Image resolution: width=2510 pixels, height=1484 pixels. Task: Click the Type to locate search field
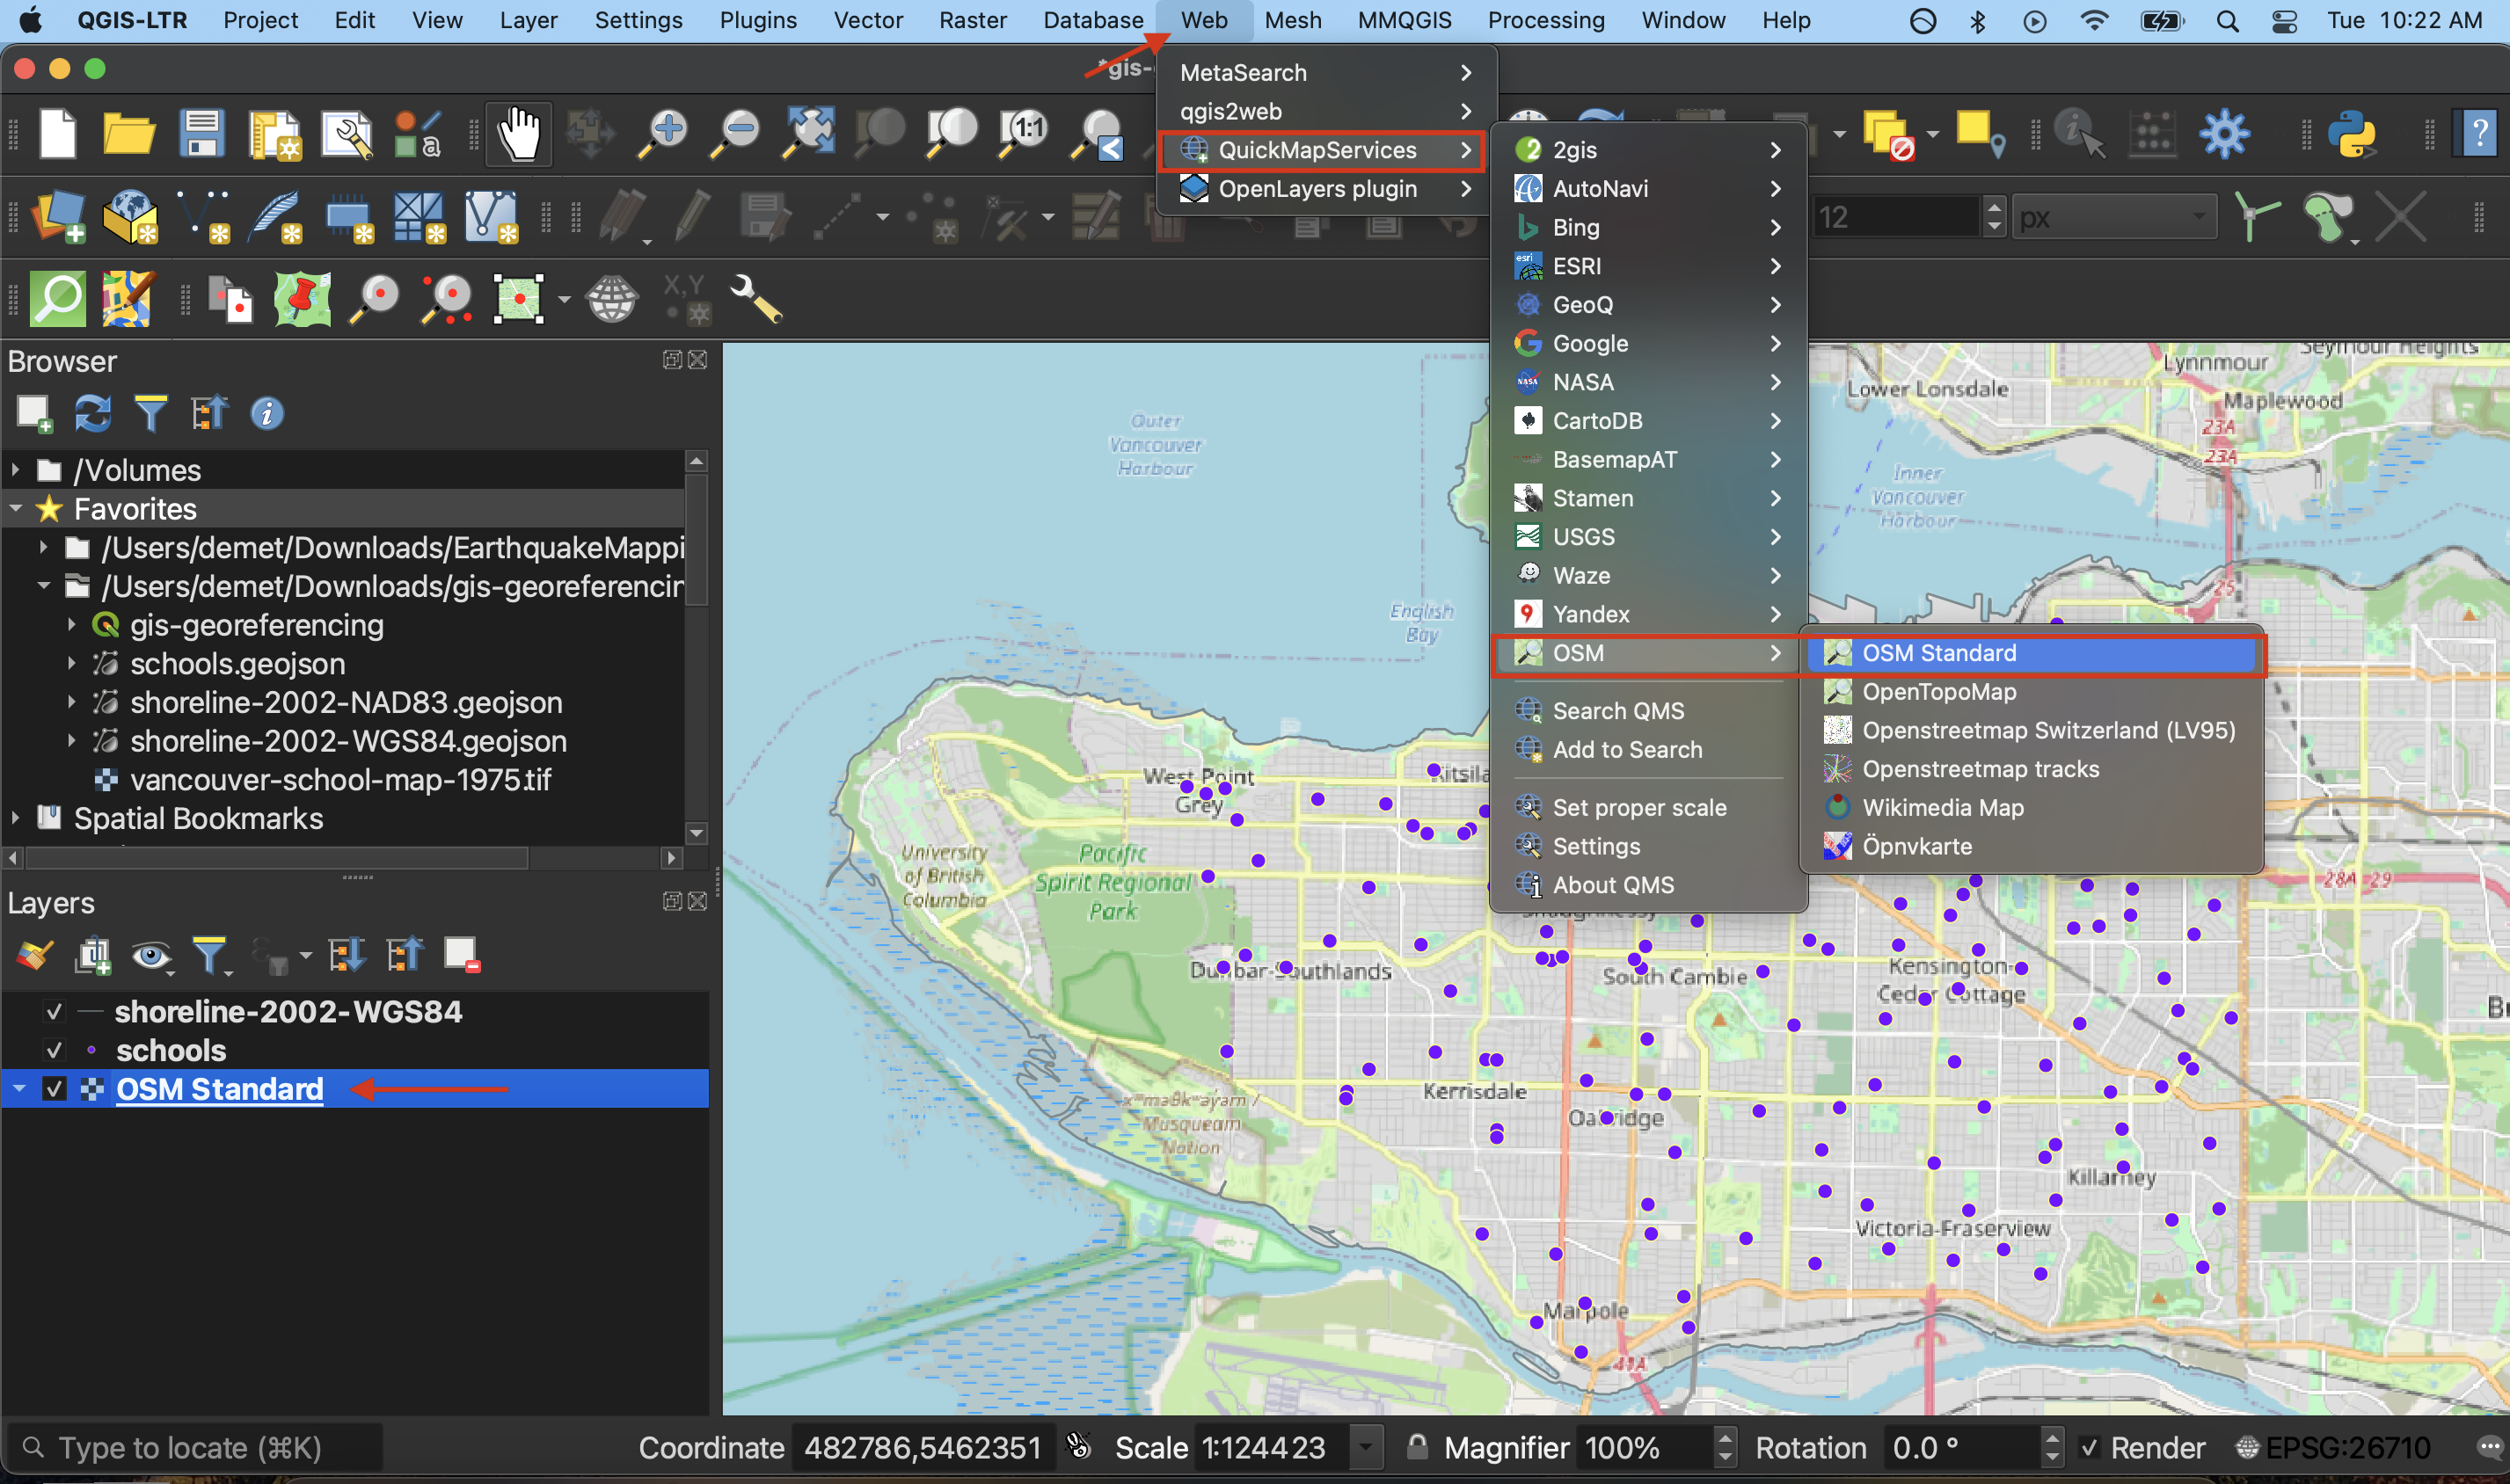point(195,1447)
